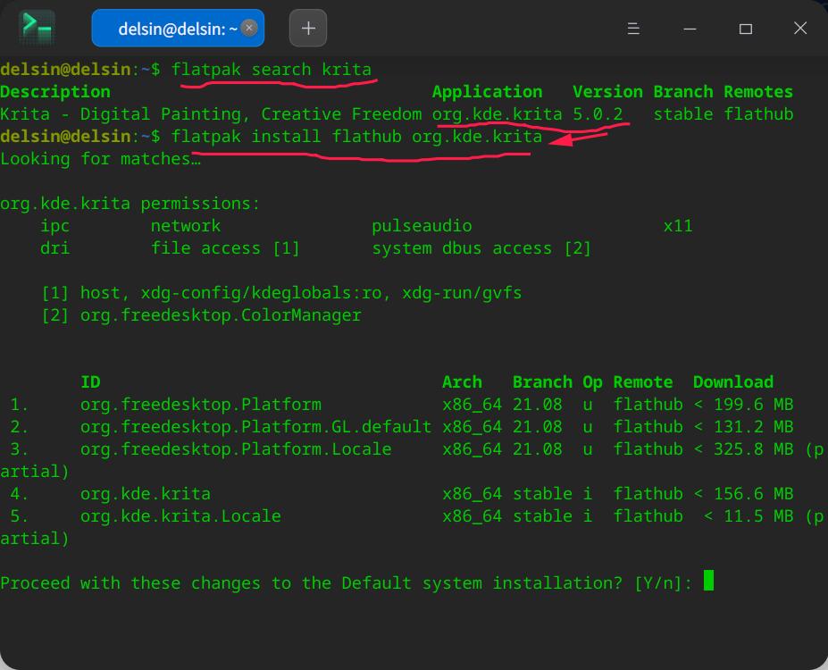The width and height of the screenshot is (828, 670).
Task: Click the 'x11' permission
Action: (x=678, y=226)
